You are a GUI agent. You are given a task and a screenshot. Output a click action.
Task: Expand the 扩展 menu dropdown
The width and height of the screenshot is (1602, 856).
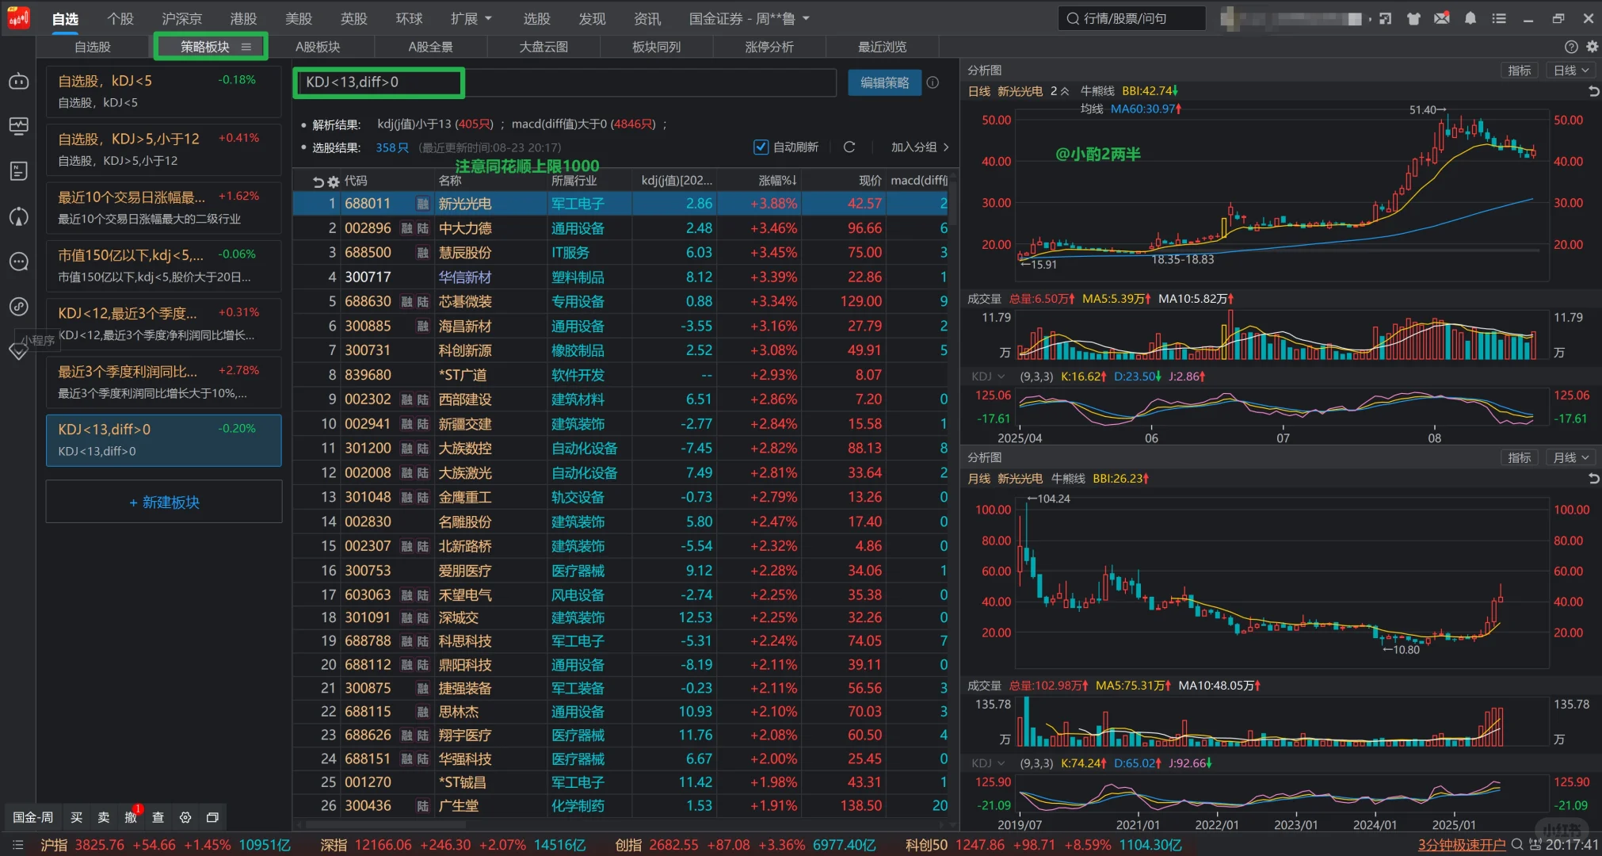point(471,18)
